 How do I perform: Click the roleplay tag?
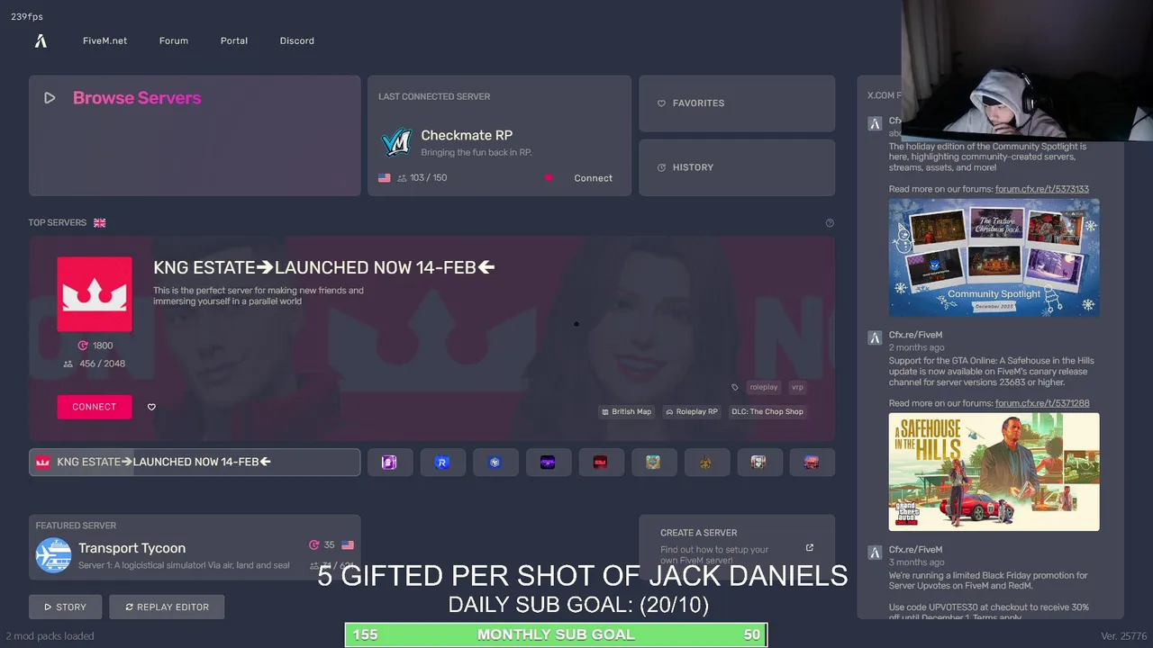point(763,387)
